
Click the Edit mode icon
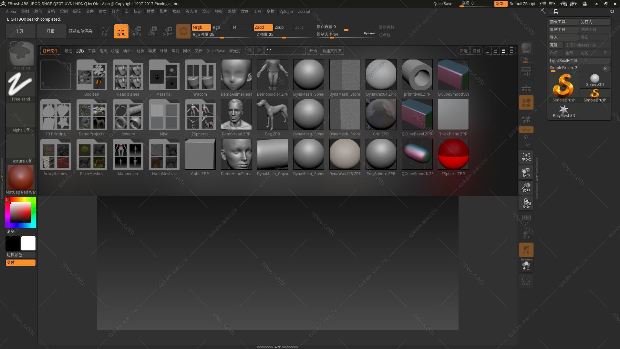pyautogui.click(x=105, y=31)
